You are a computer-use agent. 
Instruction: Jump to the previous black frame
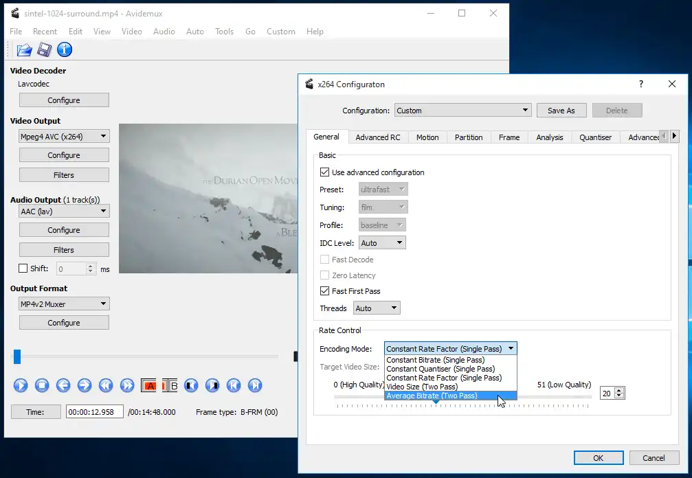(x=192, y=385)
